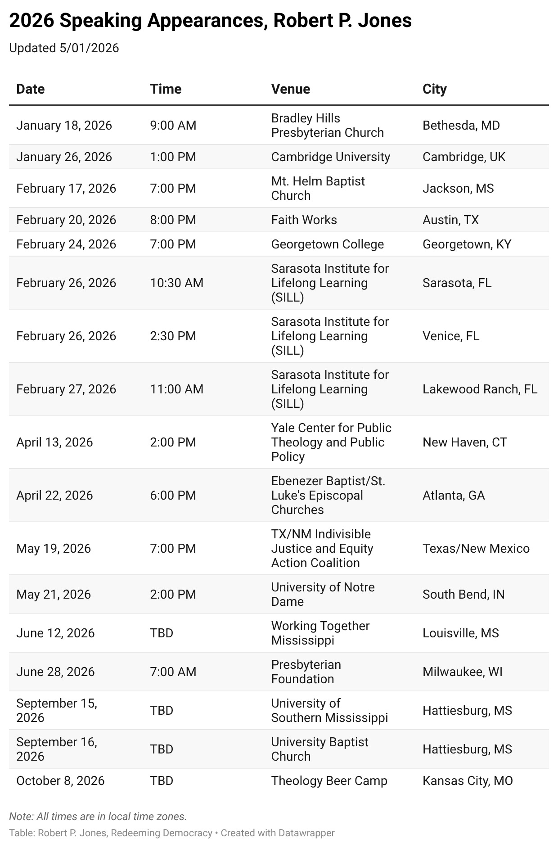Click the Cambridge University venue cell
Viewport: 558px width, 848px height.
point(330,157)
